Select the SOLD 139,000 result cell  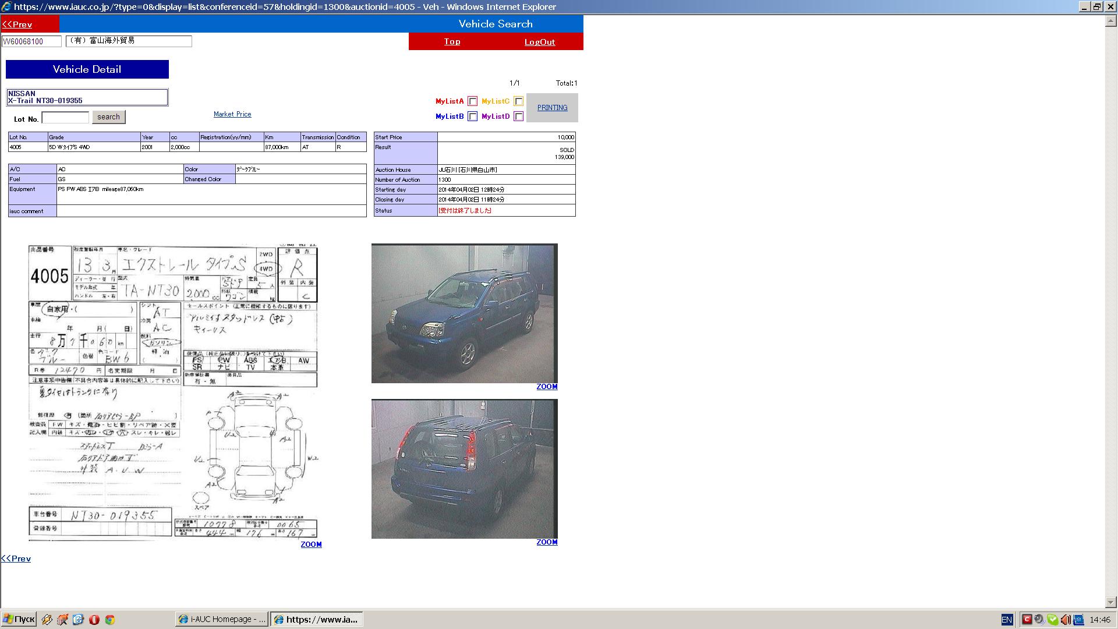click(506, 153)
